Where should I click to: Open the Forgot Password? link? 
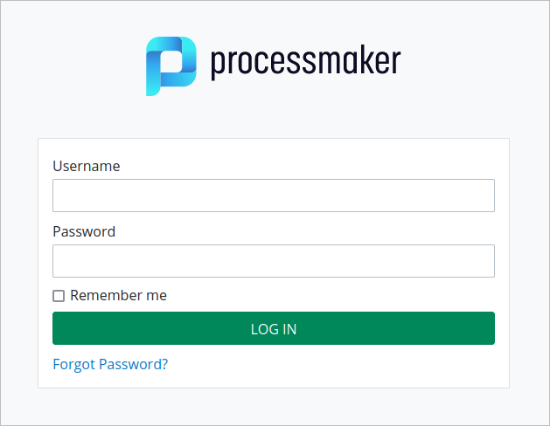coord(110,364)
